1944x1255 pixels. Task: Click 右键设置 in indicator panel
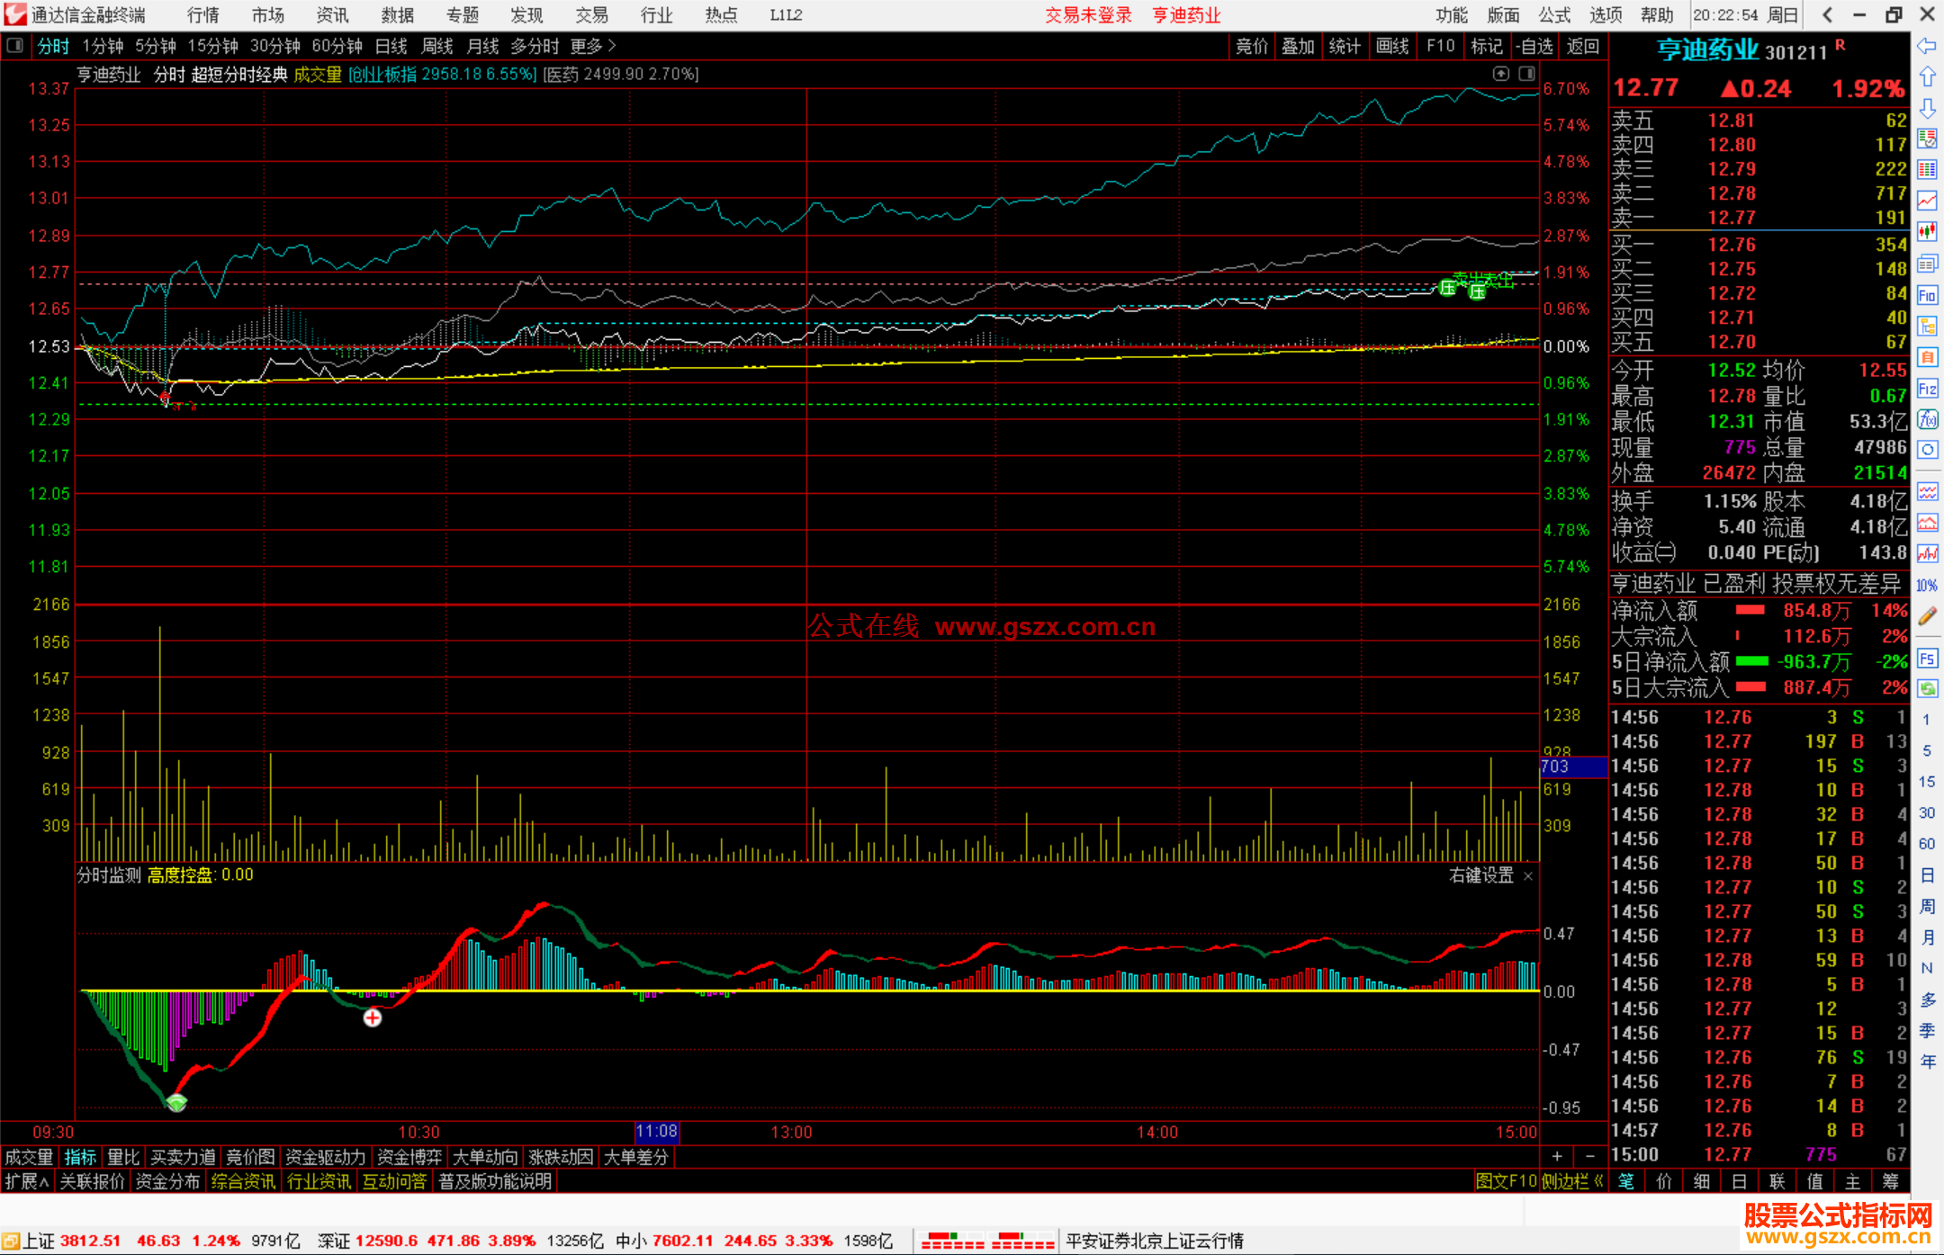pos(1481,875)
